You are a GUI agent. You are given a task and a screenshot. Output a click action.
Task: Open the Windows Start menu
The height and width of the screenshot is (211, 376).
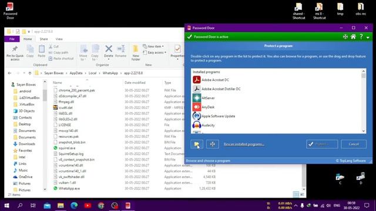tap(6, 205)
